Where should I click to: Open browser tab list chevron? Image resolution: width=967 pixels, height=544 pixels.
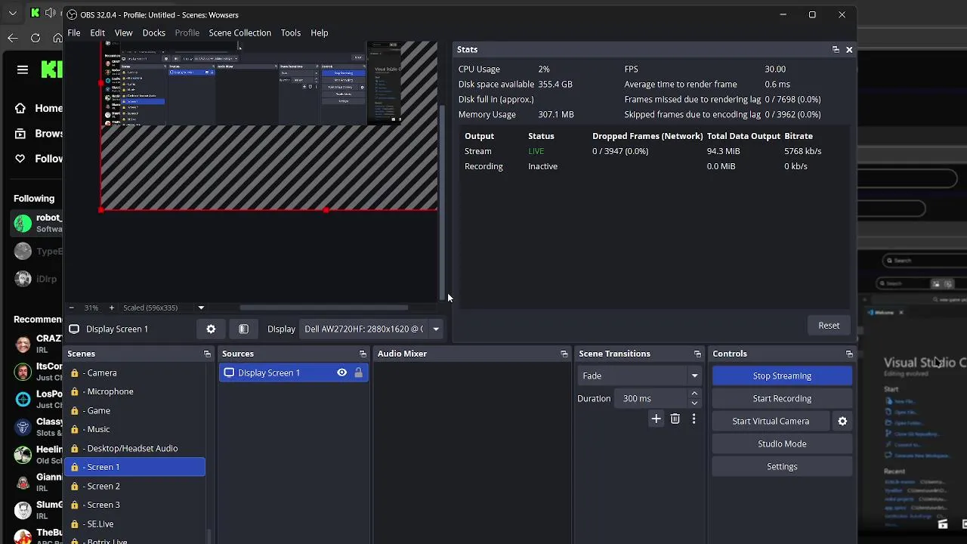(13, 13)
